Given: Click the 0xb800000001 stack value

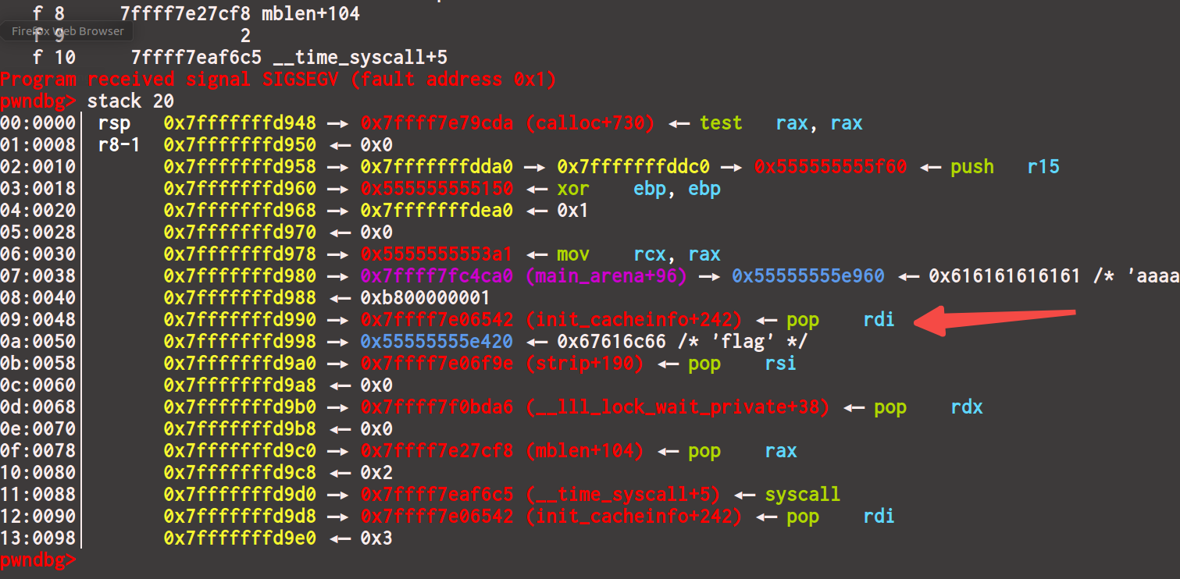Looking at the screenshot, I should pyautogui.click(x=425, y=298).
